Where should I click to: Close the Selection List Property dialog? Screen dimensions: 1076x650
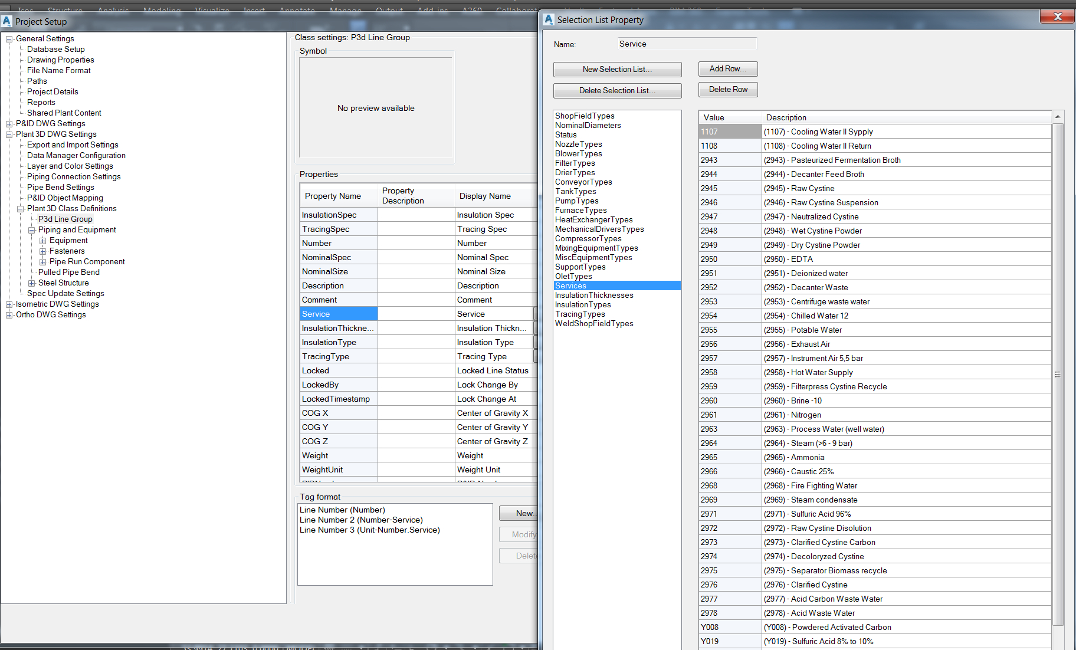coord(1057,17)
